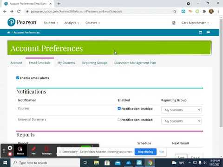Image resolution: width=223 pixels, height=167 pixels.
Task: Open a new browser tab
Action: (x=59, y=4)
